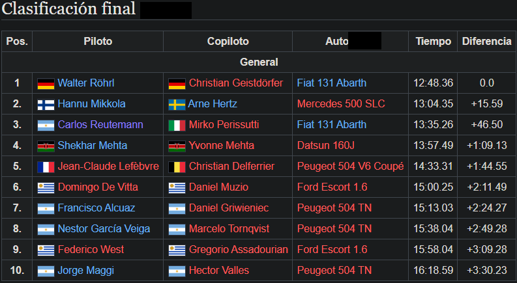Open the Peugeot 504 V6 Coupé link

pyautogui.click(x=350, y=167)
